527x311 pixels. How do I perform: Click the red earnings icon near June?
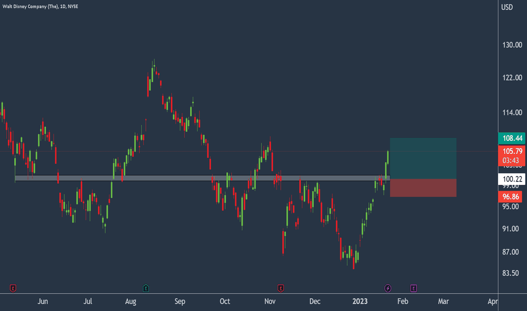(13, 288)
